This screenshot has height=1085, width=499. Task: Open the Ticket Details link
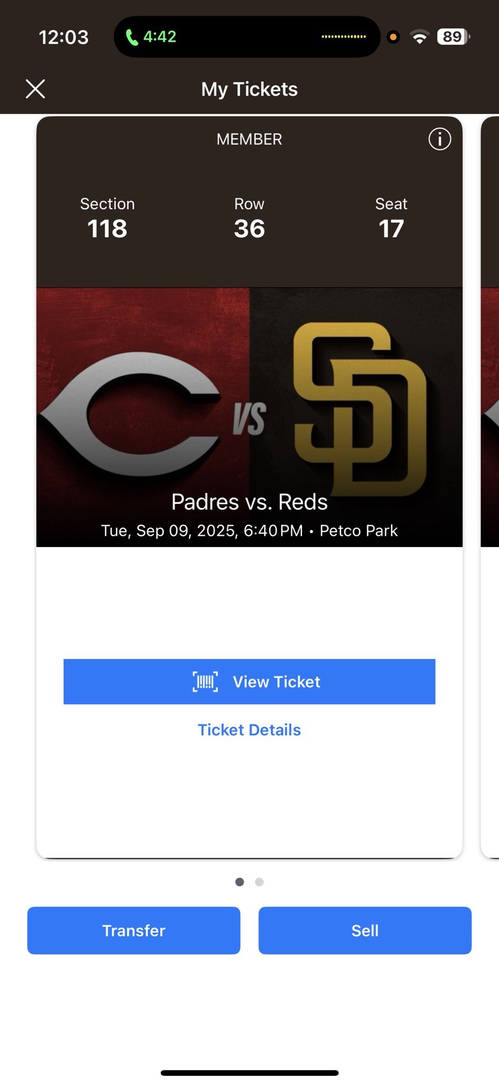[249, 730]
